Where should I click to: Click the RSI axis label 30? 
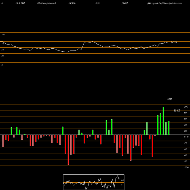(3, 56)
